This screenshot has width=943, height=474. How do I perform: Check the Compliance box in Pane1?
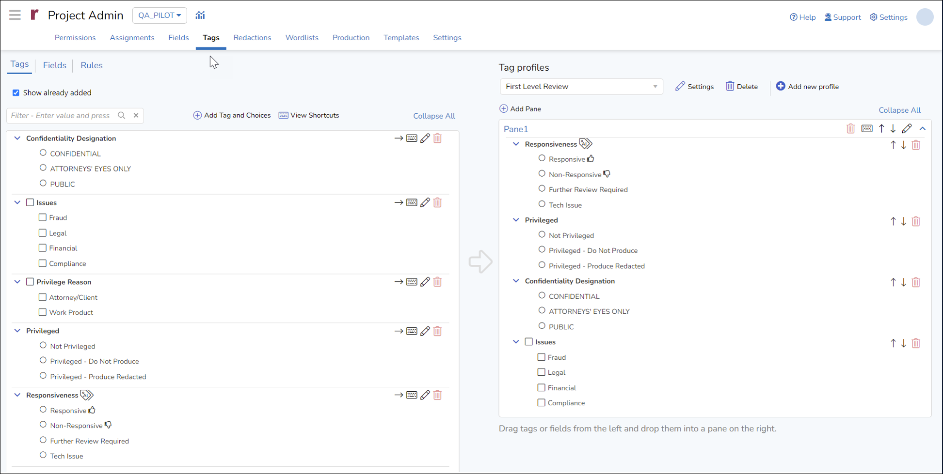pyautogui.click(x=542, y=402)
